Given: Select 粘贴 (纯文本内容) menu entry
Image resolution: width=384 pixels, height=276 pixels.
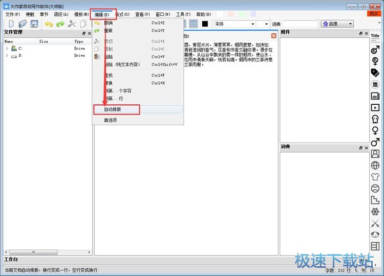Looking at the screenshot, I should tap(138, 64).
